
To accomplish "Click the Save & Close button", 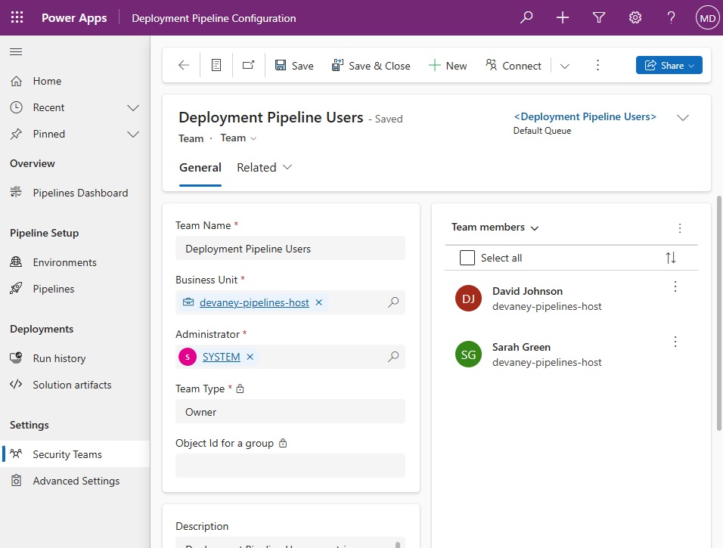I will click(x=371, y=66).
